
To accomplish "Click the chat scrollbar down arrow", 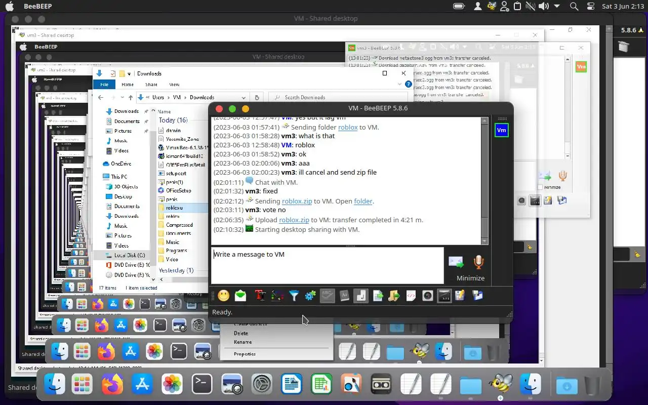I will click(x=484, y=241).
